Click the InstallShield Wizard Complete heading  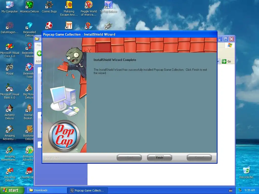(115, 60)
